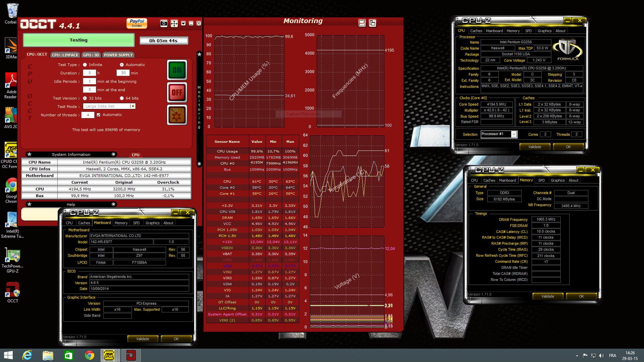Open Google Chrome from the taskbar
The image size is (644, 362).
89,355
